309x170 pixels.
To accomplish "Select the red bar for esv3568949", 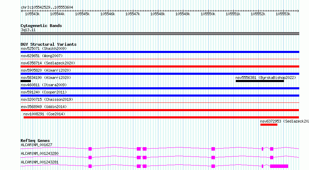I will pyautogui.click(x=160, y=110).
